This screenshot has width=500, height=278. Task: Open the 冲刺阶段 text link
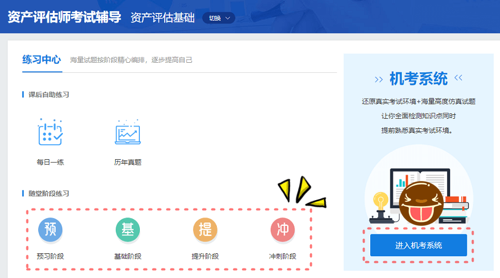point(283,257)
